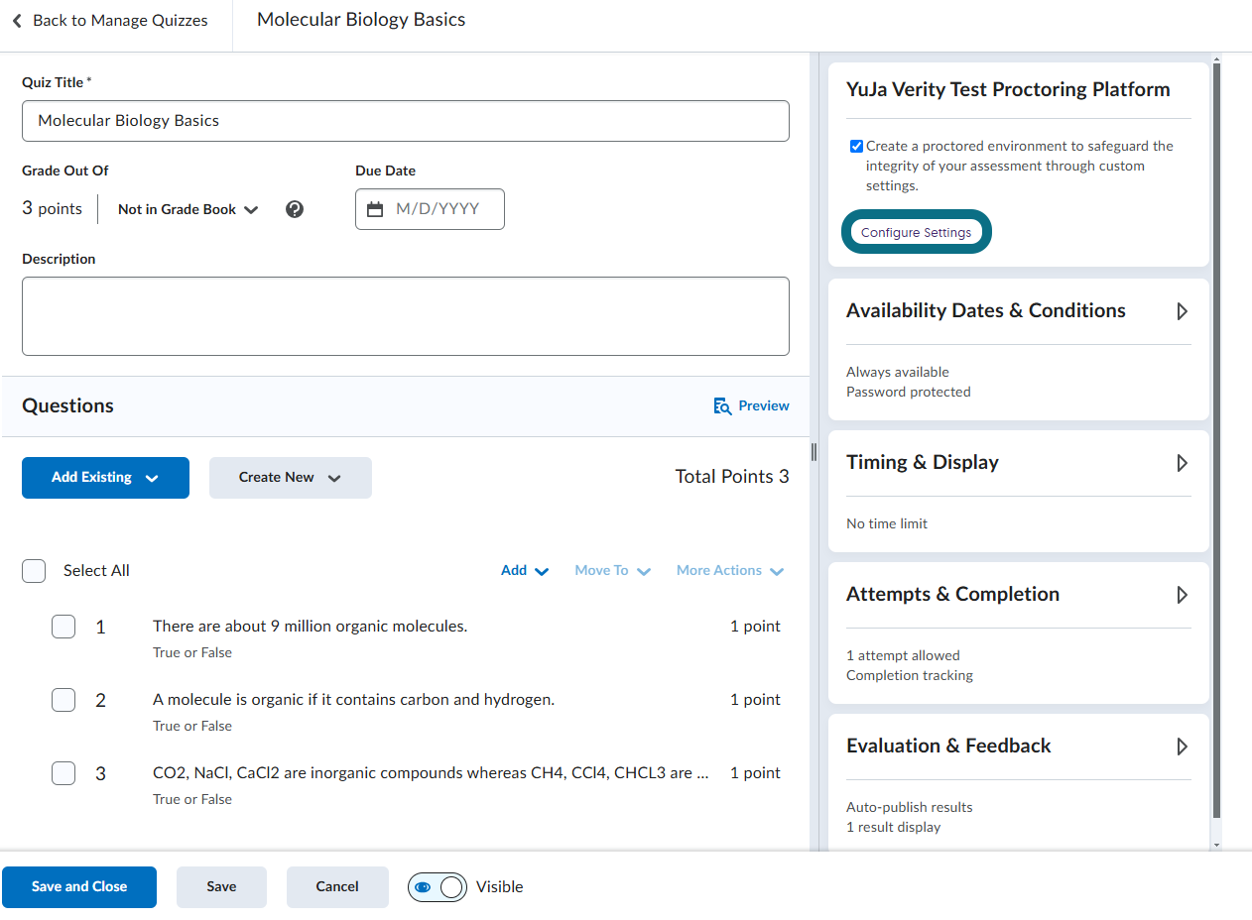Screen dimensions: 1252x920
Task: Select the checkbox for question 2
Action: pos(63,700)
